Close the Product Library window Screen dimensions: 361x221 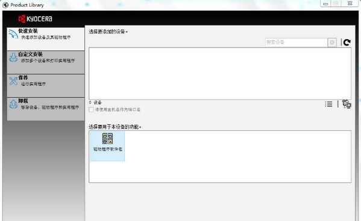(x=350, y=4)
